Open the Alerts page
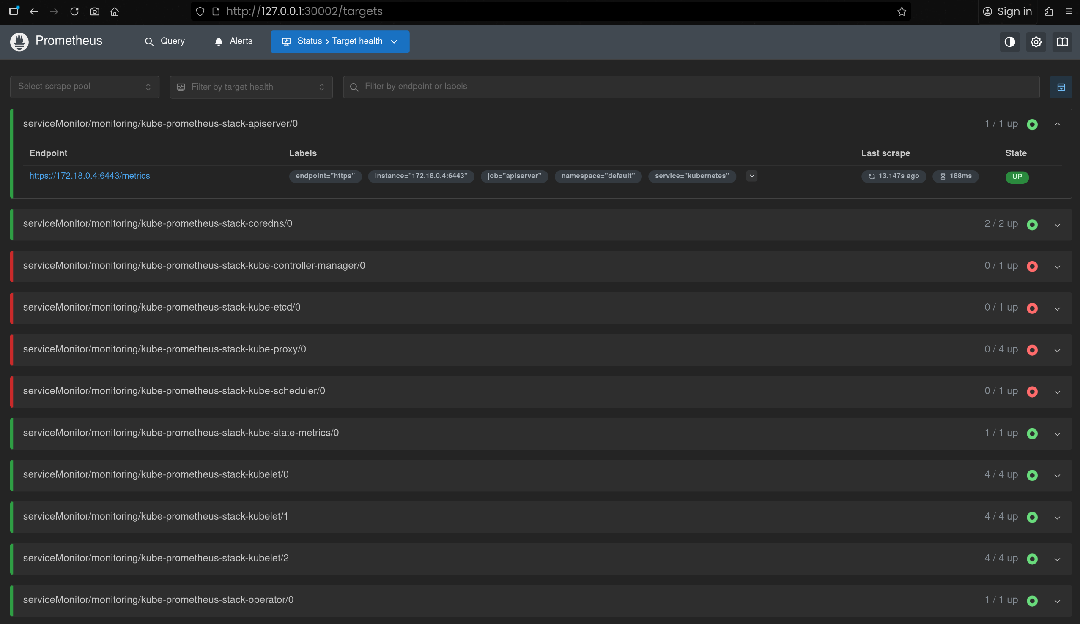 coord(233,41)
